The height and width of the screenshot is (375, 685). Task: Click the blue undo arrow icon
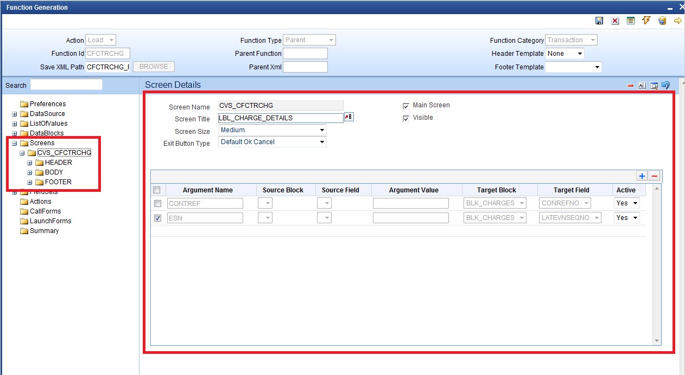pyautogui.click(x=666, y=85)
